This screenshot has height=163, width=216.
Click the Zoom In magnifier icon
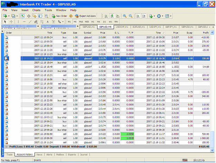tap(125, 16)
